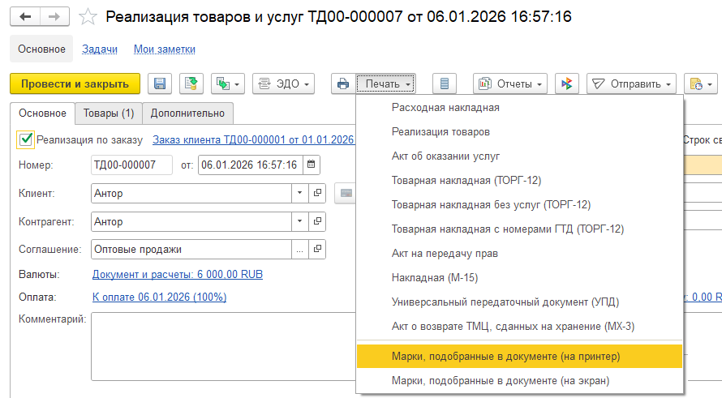The width and height of the screenshot is (722, 398).
Task: Open the calendar picker icon
Action: pos(312,165)
